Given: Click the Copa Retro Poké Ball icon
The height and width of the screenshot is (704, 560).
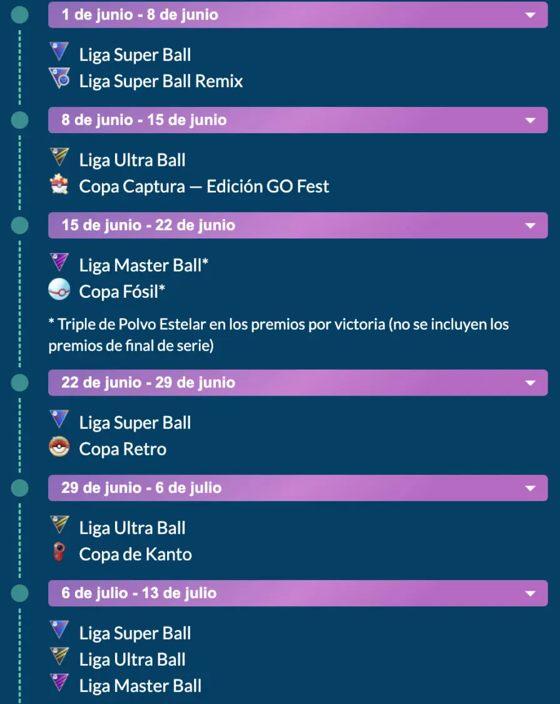Looking at the screenshot, I should pyautogui.click(x=59, y=446).
